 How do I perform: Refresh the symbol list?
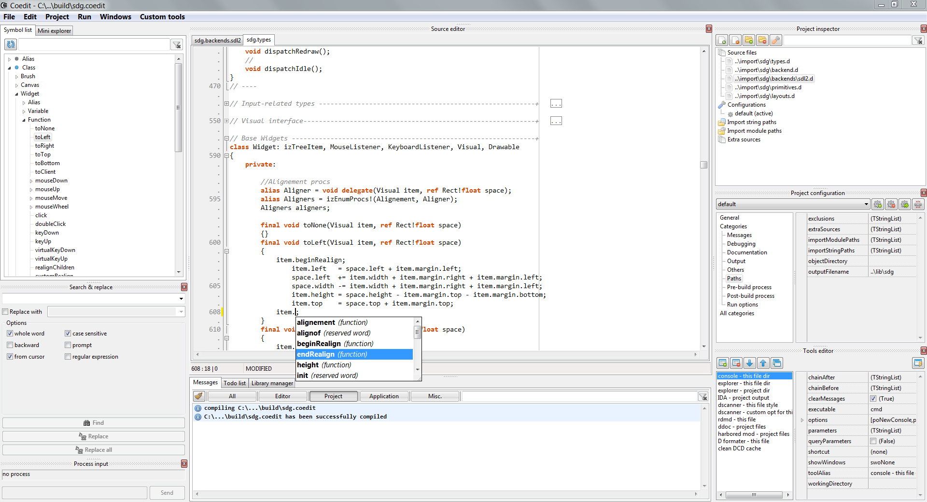[11, 44]
